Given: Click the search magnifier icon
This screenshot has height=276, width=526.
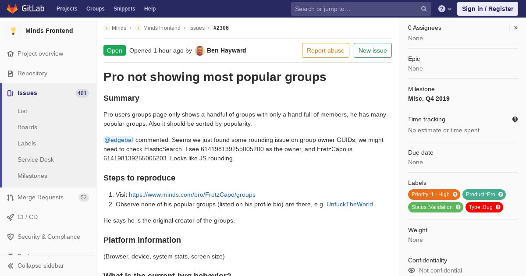Looking at the screenshot, I should pyautogui.click(x=424, y=9).
